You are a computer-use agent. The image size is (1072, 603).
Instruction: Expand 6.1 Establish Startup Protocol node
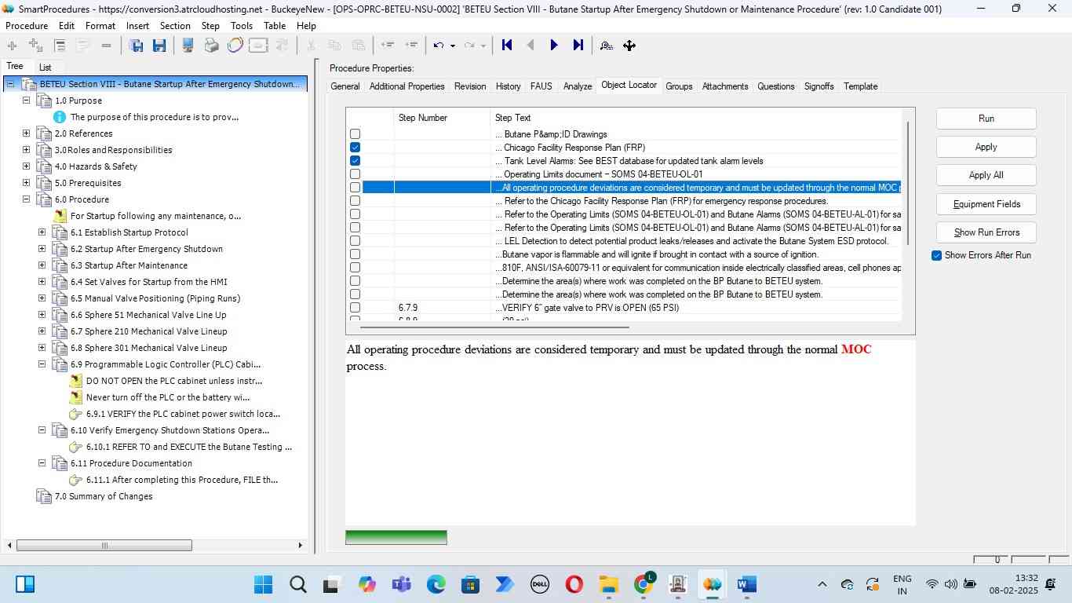click(x=42, y=232)
